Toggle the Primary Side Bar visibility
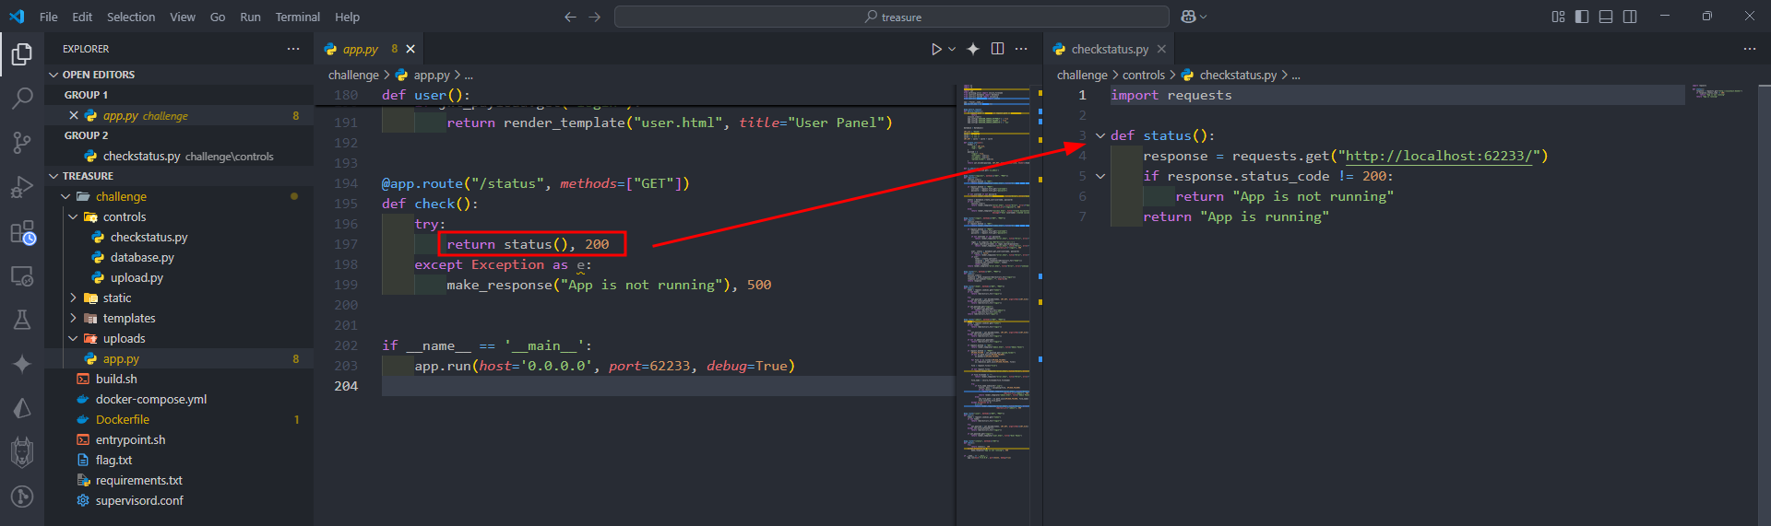Image resolution: width=1771 pixels, height=526 pixels. (1582, 17)
